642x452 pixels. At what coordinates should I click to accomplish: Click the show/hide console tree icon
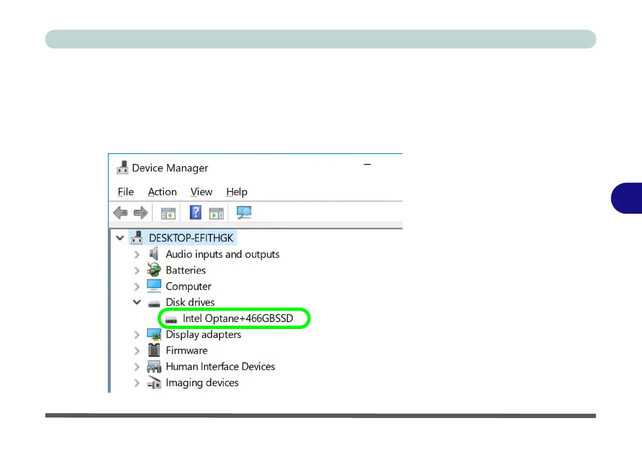tap(168, 213)
